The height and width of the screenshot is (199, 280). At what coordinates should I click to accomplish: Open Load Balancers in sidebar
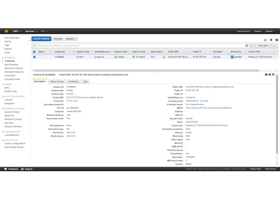[x=12, y=135]
